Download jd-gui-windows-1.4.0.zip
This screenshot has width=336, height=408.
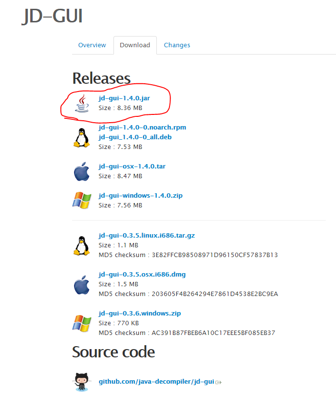(141, 195)
